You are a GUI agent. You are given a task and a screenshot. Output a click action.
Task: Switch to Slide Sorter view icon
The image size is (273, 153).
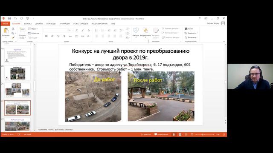point(180,134)
